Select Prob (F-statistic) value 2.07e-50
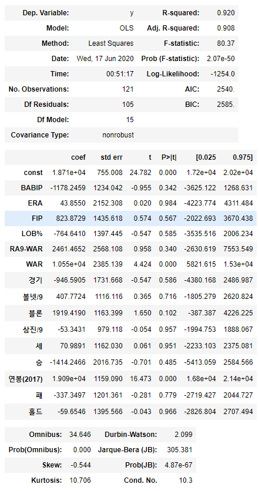 pos(221,59)
